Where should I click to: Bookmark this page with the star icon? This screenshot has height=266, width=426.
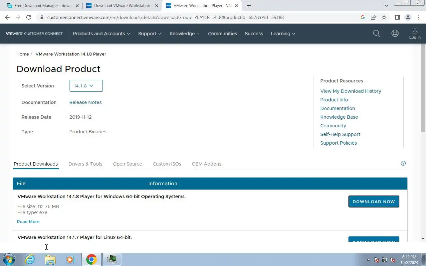pyautogui.click(x=384, y=17)
